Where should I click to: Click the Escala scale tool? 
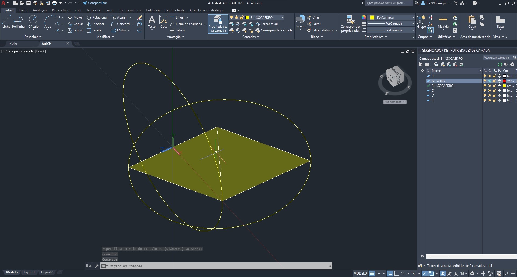click(x=94, y=30)
